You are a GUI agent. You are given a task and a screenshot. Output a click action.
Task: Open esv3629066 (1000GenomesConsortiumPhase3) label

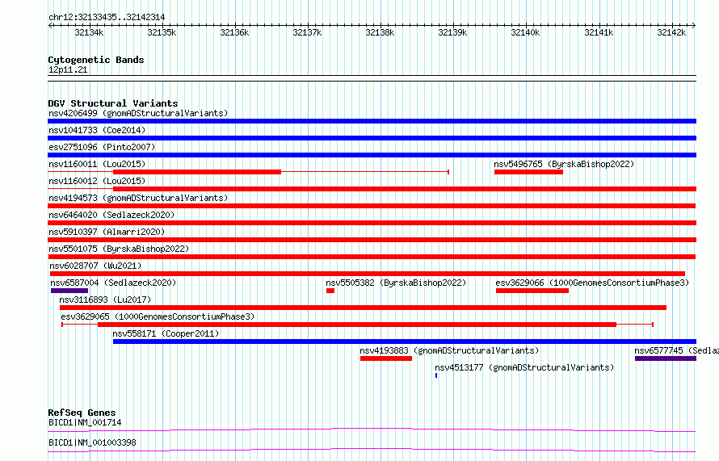592,283
